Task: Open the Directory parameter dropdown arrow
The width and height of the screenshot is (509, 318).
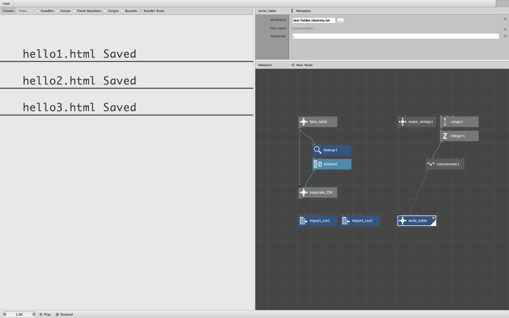Action: click(x=505, y=19)
